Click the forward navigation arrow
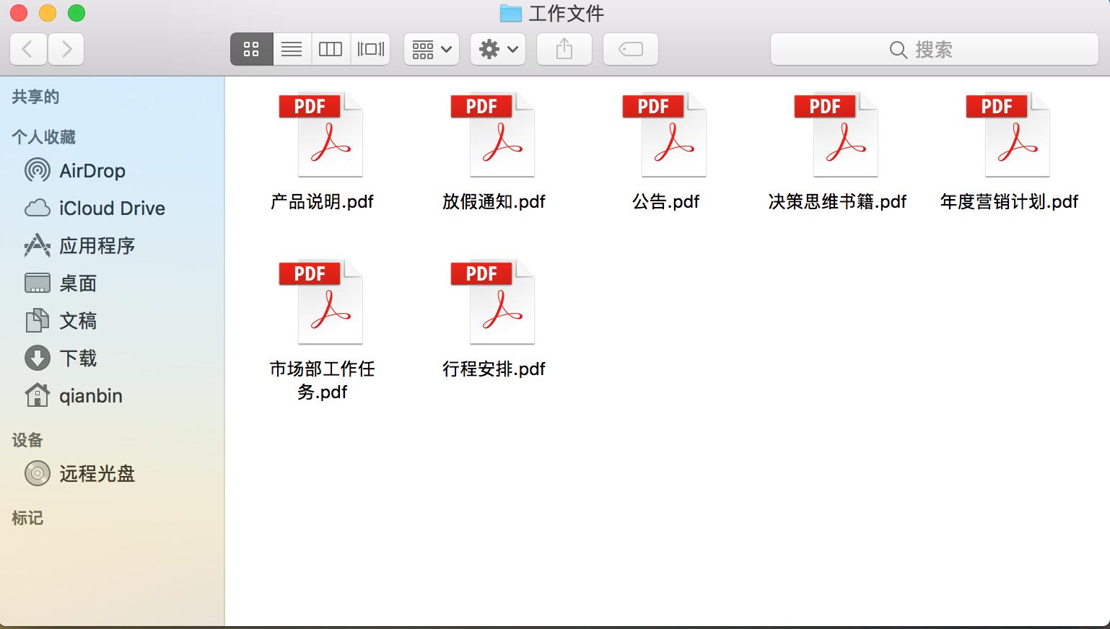Viewport: 1110px width, 629px height. click(66, 49)
